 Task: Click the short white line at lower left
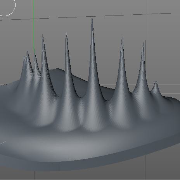pyautogui.click(x=3, y=143)
